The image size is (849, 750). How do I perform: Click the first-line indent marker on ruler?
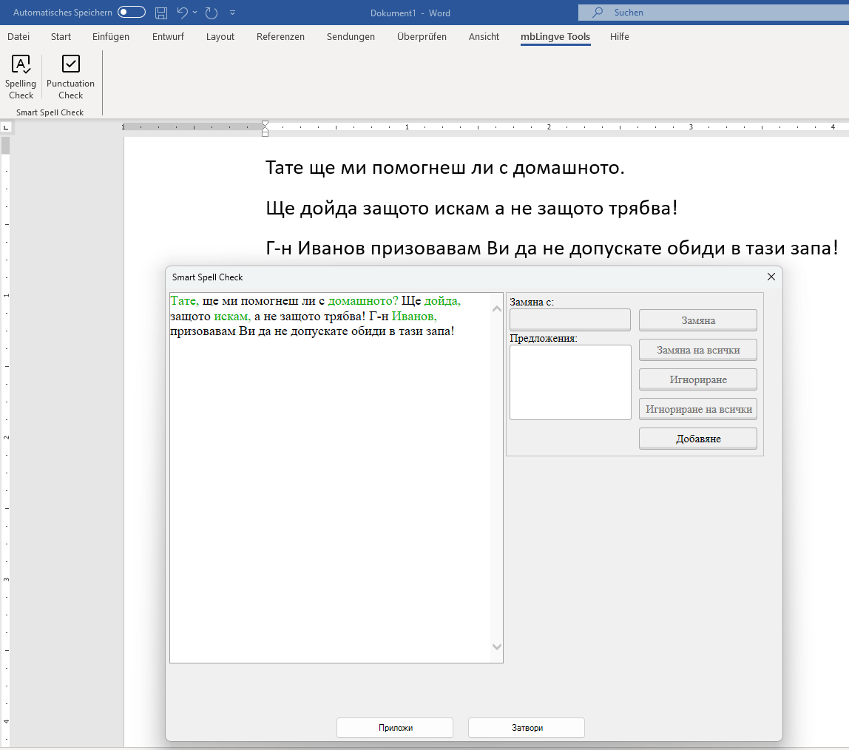tap(265, 124)
